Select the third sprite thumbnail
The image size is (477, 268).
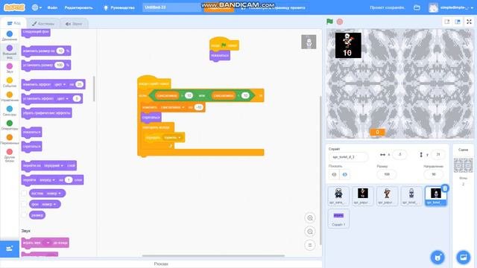[387, 196]
